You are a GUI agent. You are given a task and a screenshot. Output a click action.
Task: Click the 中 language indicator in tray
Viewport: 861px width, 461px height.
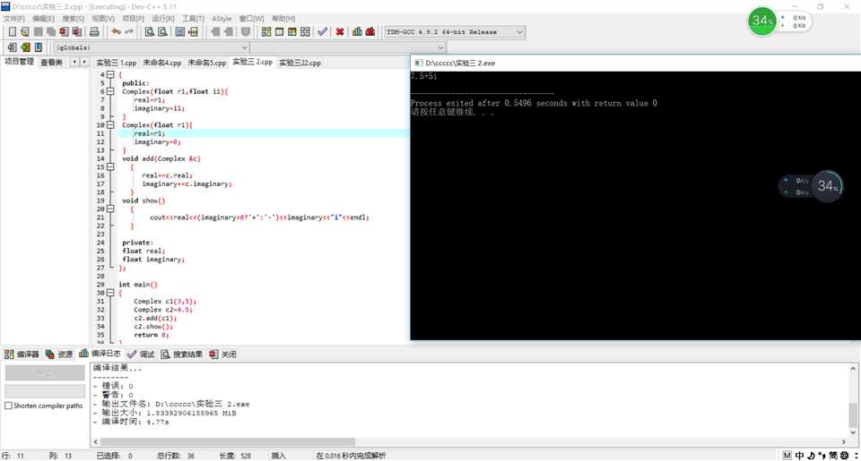click(x=799, y=456)
